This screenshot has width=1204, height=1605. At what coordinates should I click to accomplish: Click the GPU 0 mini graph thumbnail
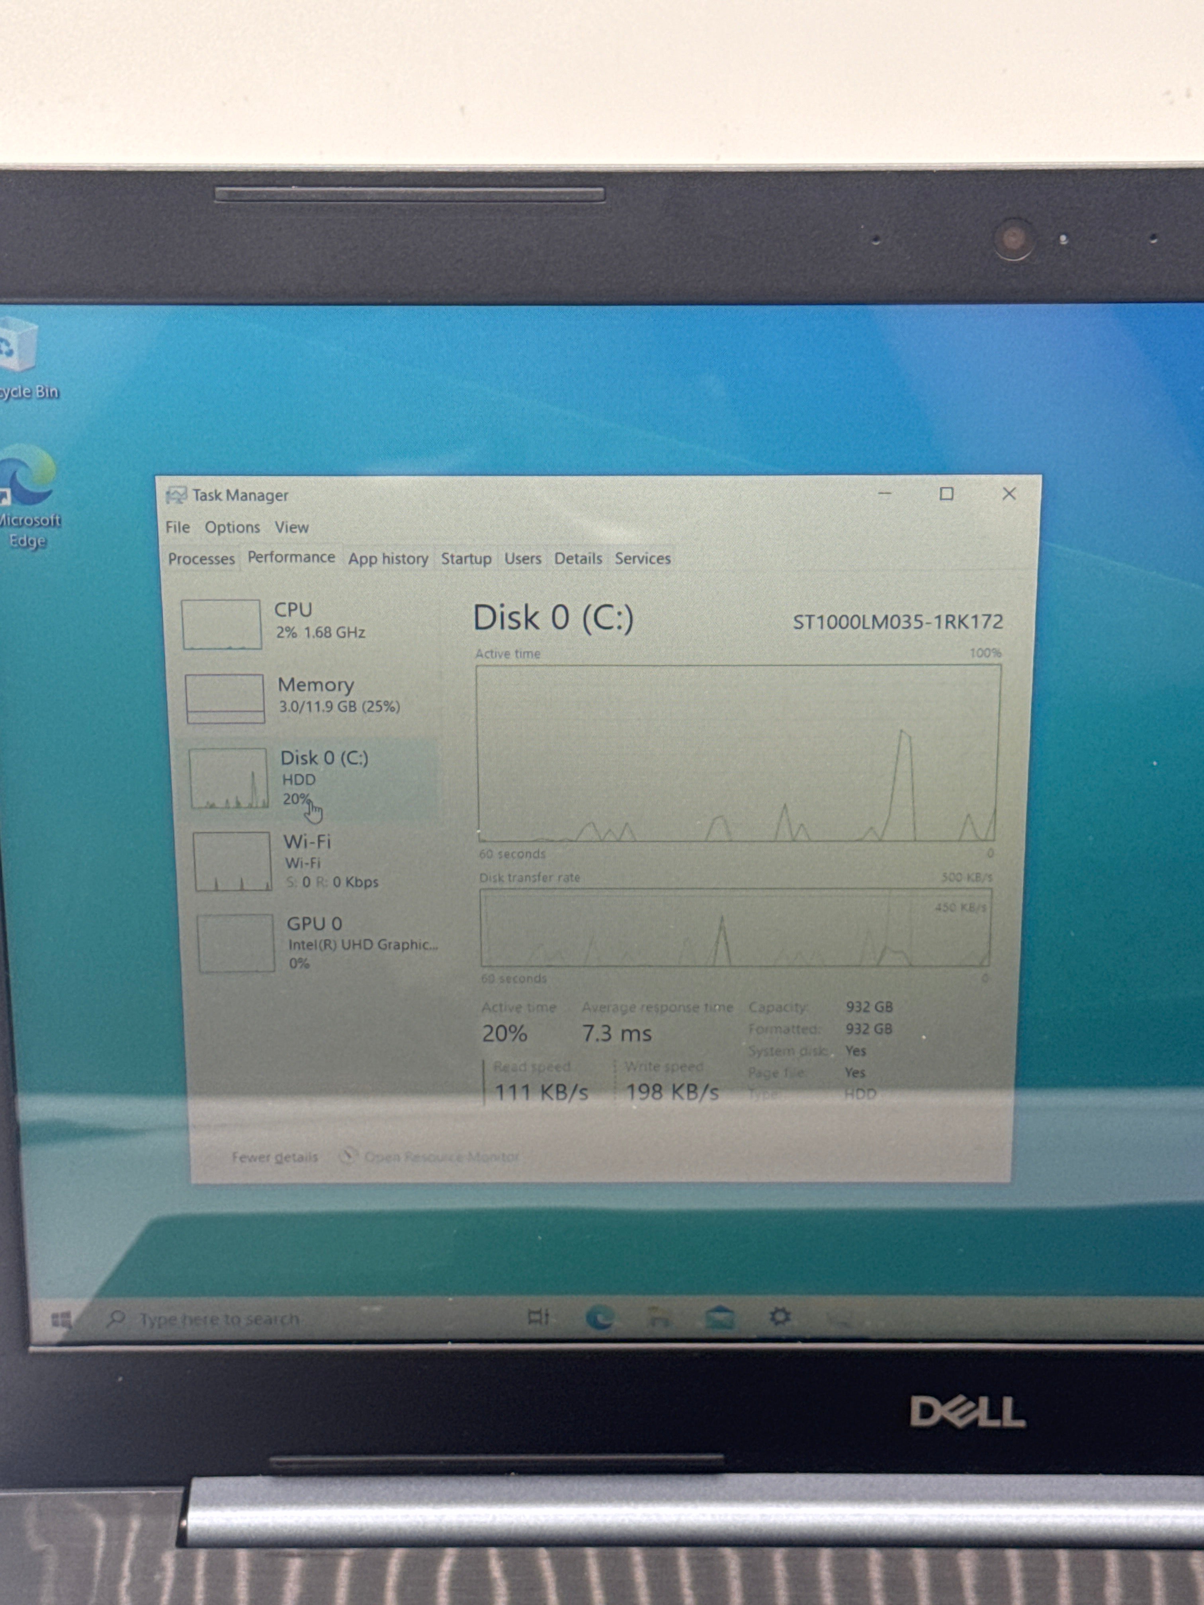[x=236, y=943]
